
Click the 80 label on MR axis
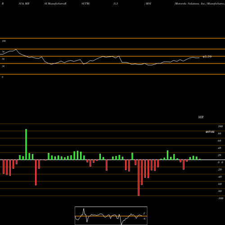[x=220, y=134]
